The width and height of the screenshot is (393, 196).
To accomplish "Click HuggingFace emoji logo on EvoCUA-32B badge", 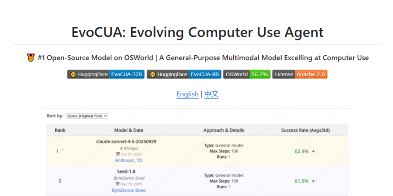I will tap(73, 75).
